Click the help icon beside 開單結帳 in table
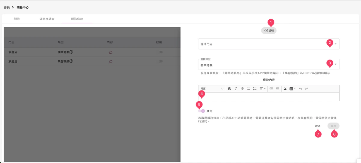 [71, 52]
